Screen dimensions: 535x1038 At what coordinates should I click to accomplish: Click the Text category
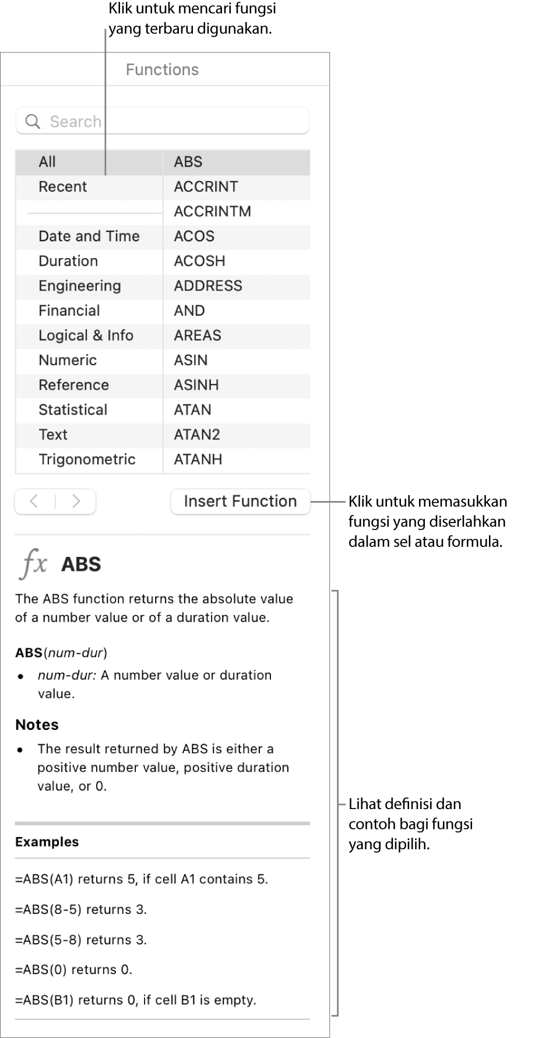[53, 435]
